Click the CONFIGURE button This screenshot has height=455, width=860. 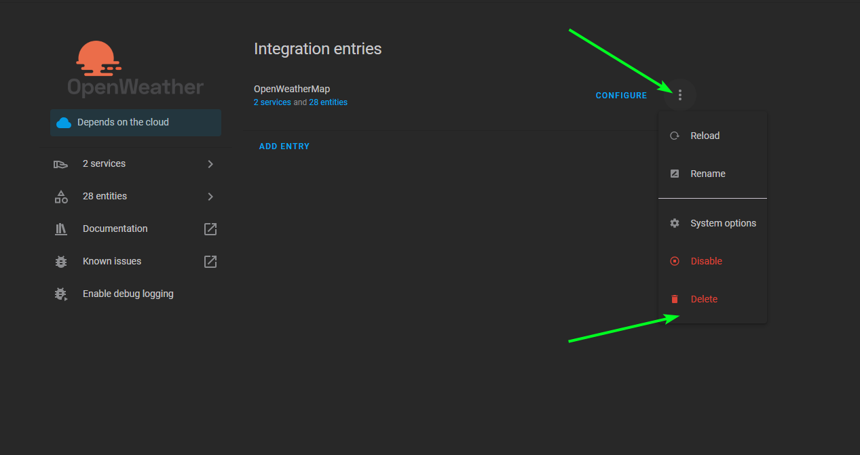[621, 95]
